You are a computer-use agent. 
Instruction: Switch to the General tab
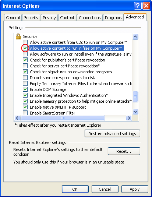(13, 18)
